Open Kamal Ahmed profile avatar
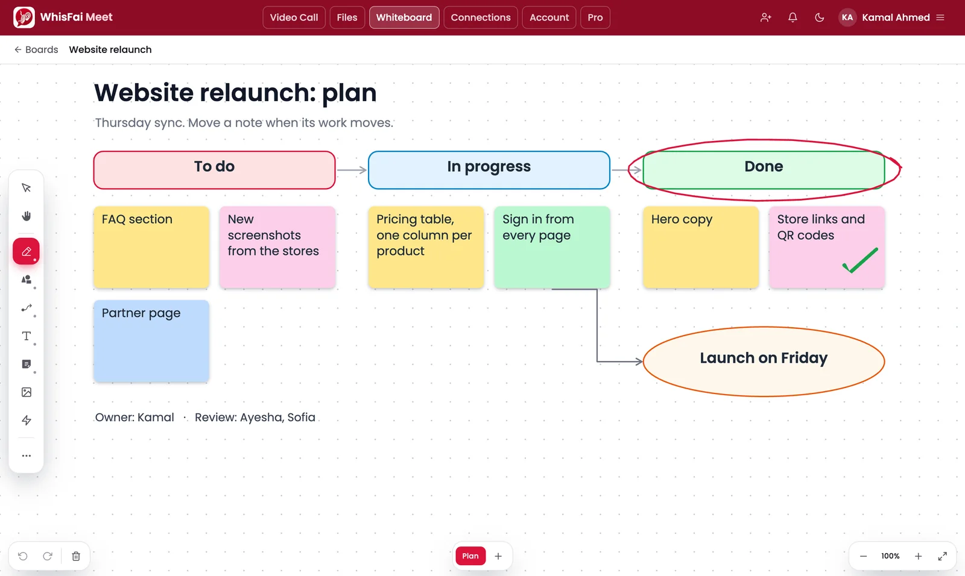The width and height of the screenshot is (965, 576). pyautogui.click(x=847, y=17)
